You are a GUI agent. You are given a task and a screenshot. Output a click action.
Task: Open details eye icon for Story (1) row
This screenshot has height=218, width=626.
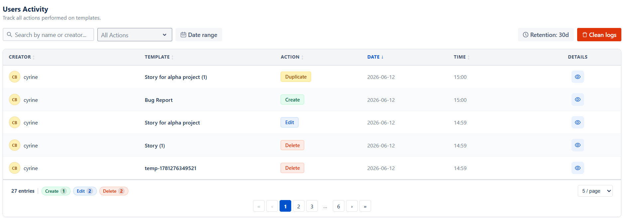(x=577, y=145)
